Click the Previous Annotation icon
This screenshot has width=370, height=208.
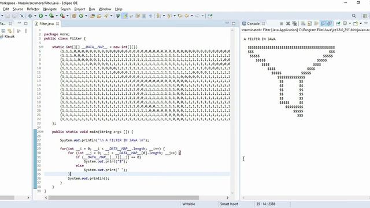click(x=169, y=16)
